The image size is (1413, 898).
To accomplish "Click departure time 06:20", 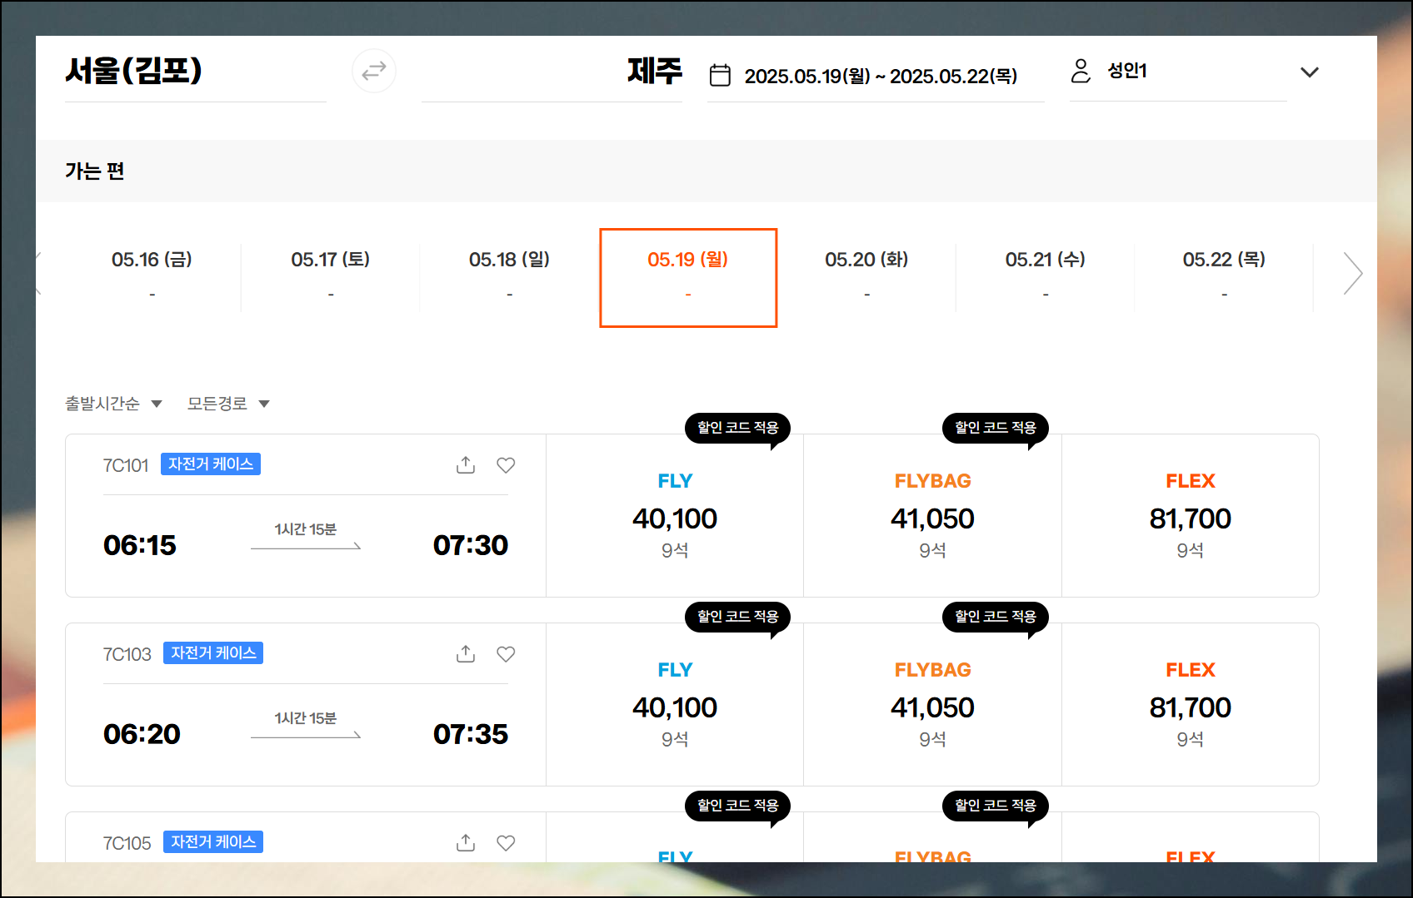I will (142, 734).
